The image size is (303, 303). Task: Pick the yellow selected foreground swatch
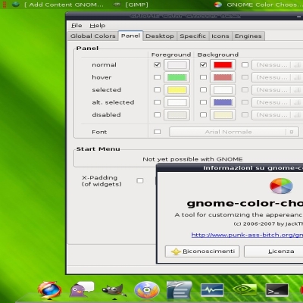[x=176, y=90]
